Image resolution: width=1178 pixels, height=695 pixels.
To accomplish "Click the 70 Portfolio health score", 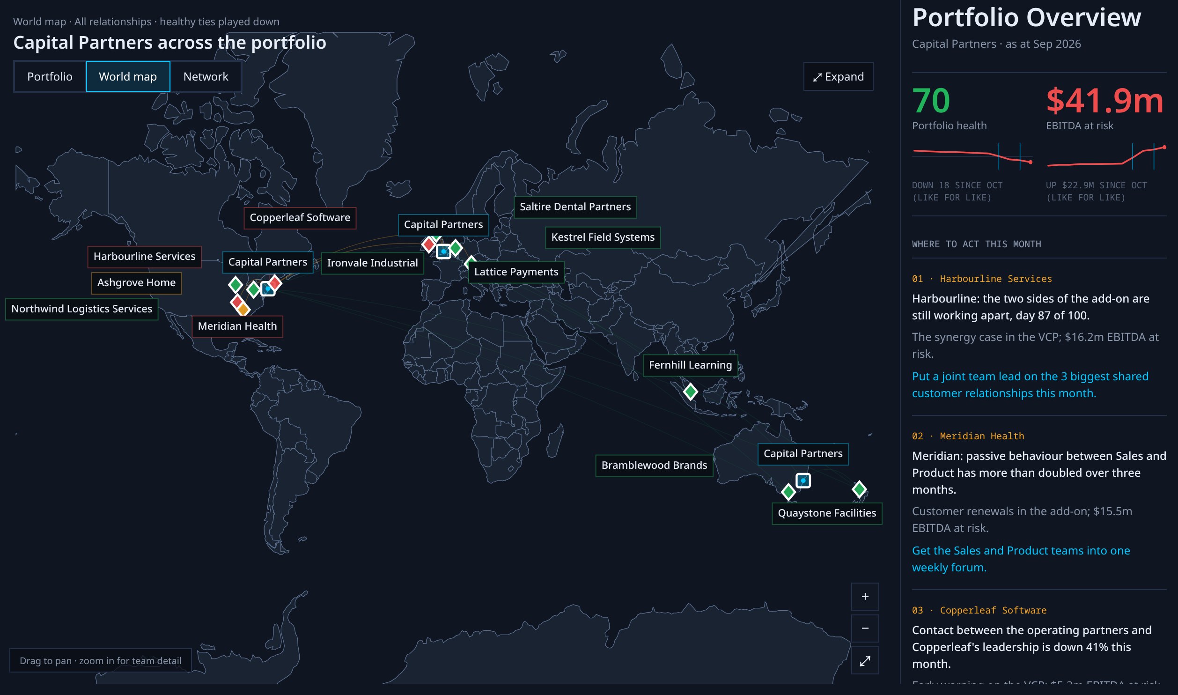I will [931, 101].
